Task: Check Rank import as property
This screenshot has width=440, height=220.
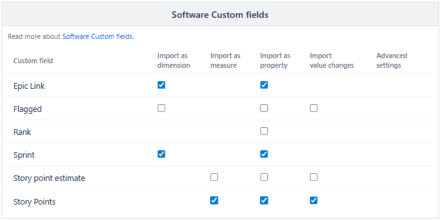Action: pos(264,131)
